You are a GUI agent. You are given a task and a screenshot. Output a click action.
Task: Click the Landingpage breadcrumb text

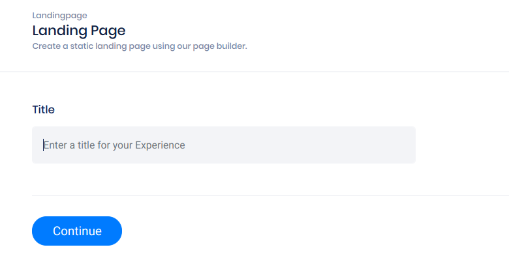point(59,15)
